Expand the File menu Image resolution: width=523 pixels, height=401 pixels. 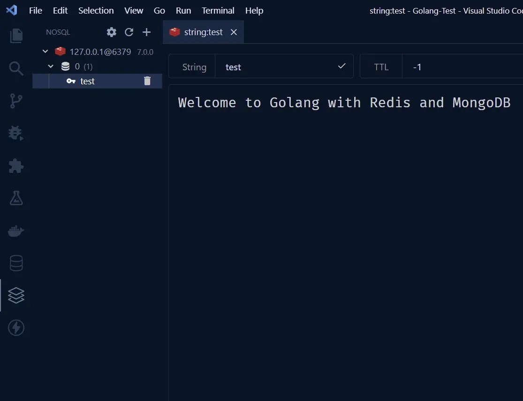(35, 10)
